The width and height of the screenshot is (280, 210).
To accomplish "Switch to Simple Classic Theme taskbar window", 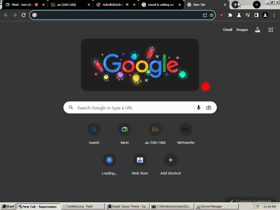I will pyautogui.click(x=127, y=207).
